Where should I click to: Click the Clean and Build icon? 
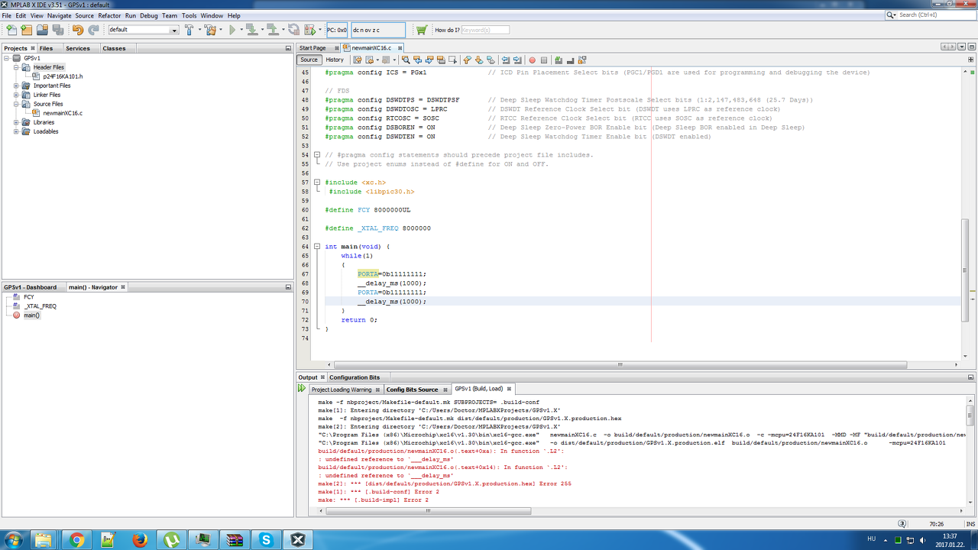[x=211, y=30]
